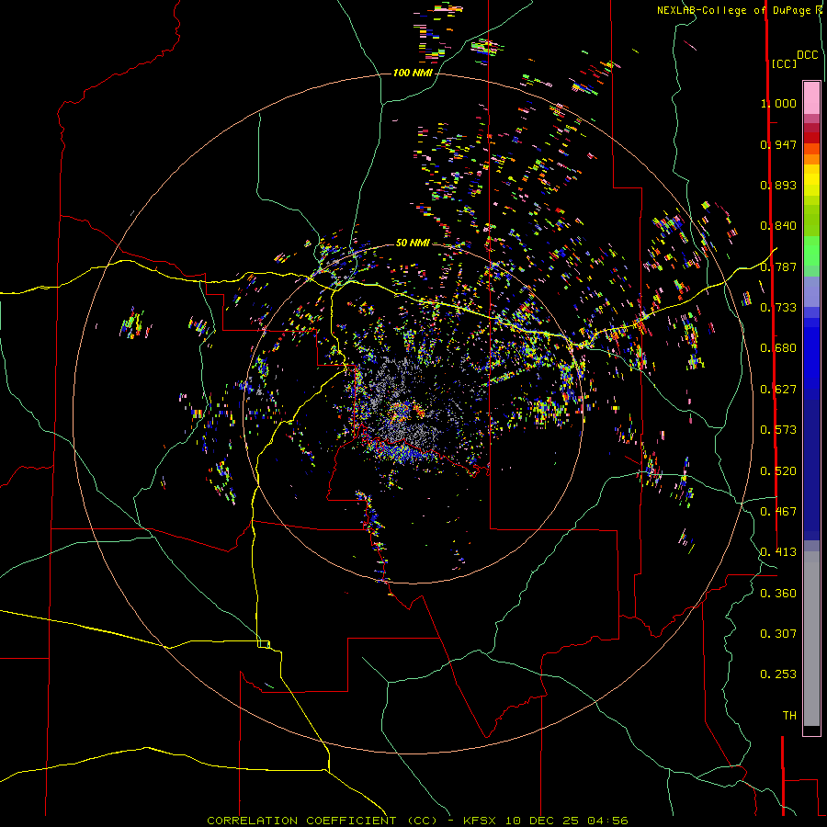Click the 0.893 legend value

(778, 185)
